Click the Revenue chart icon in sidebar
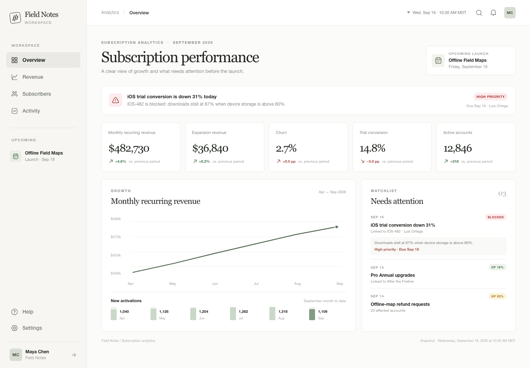 pyautogui.click(x=15, y=77)
